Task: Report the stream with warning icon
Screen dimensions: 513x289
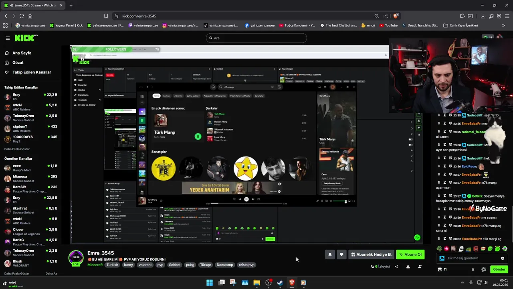Action: tap(408, 267)
